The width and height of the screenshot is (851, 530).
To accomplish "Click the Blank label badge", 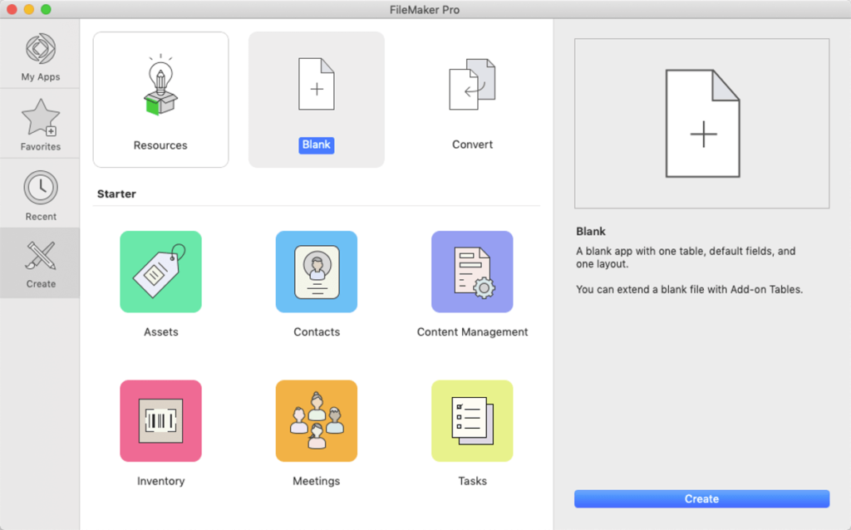I will 317,145.
